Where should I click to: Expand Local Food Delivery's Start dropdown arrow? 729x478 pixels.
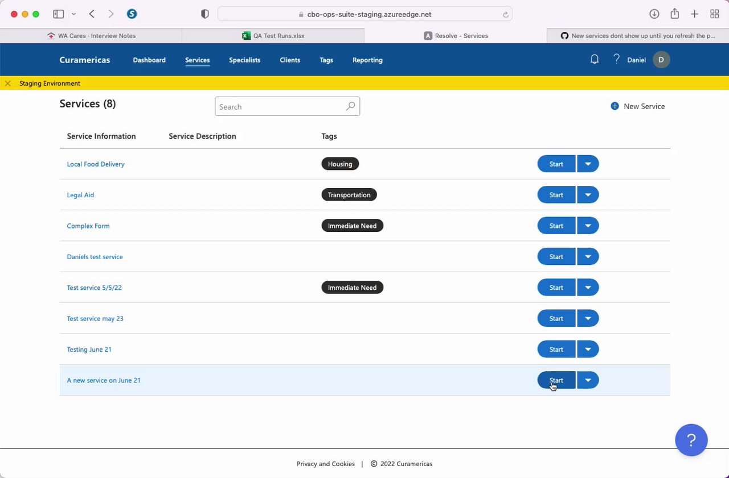[x=588, y=164]
